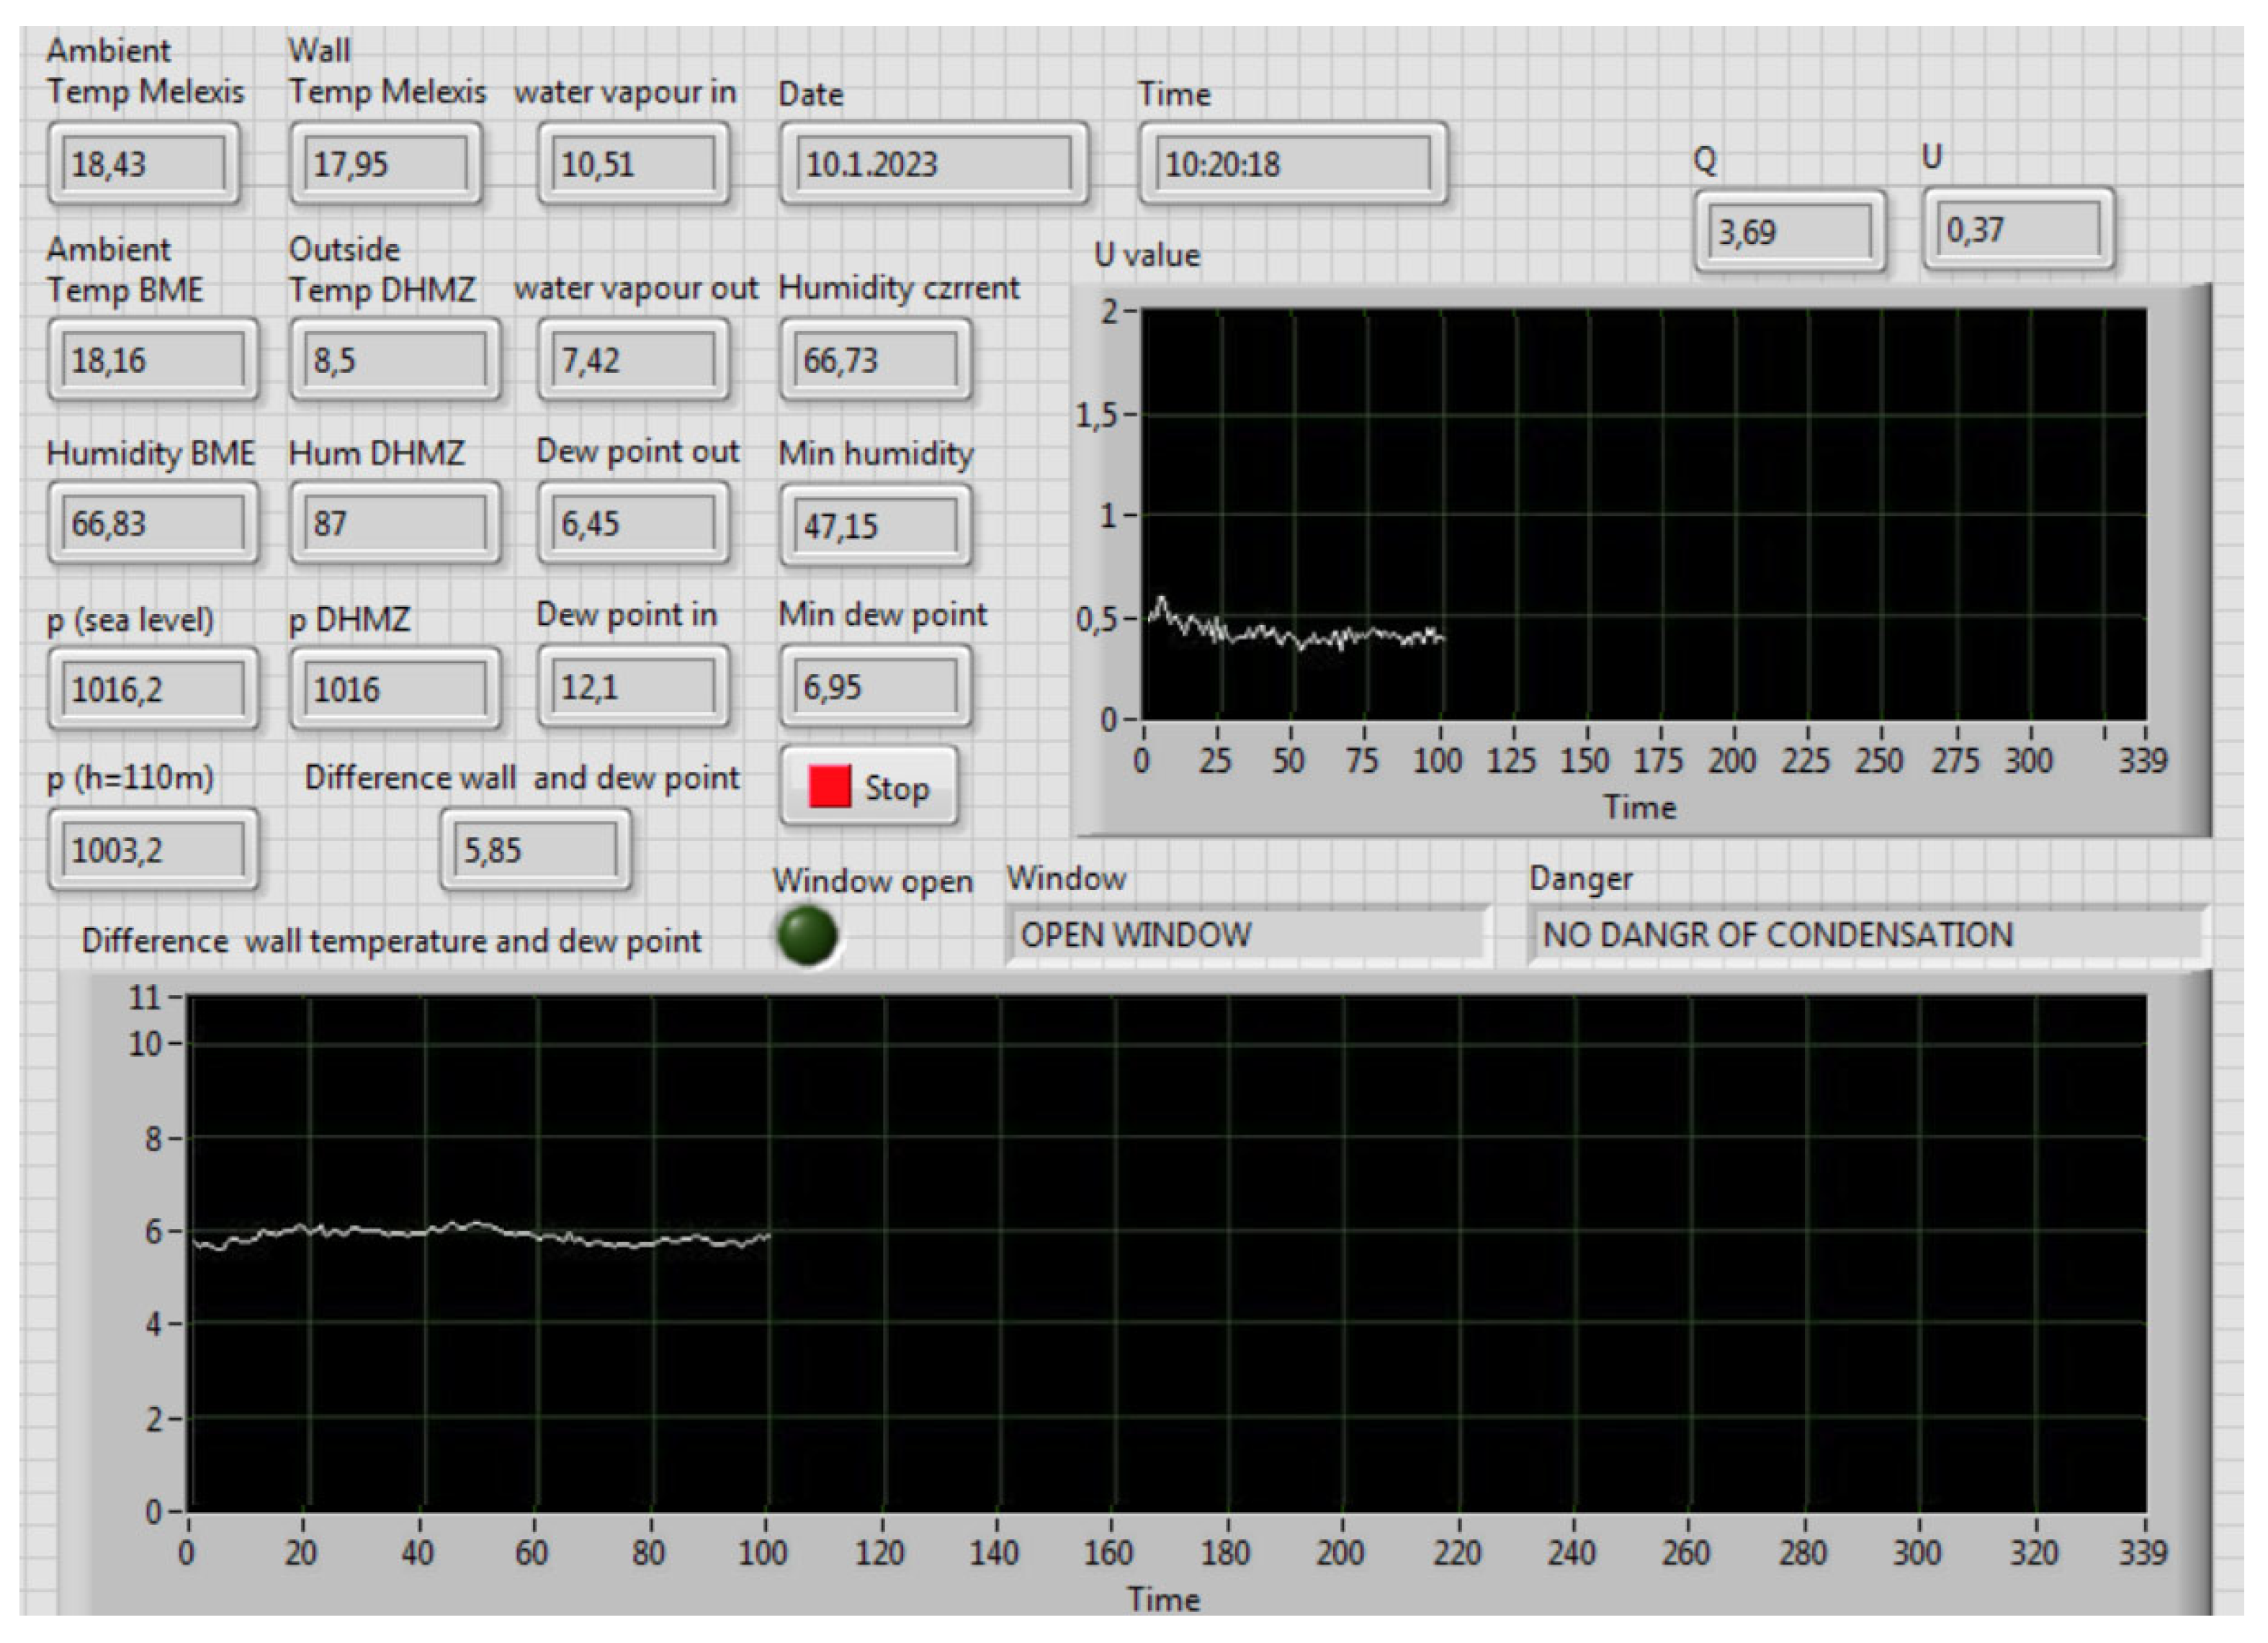Click the Outside Temp DHMZ field
The height and width of the screenshot is (1643, 2268).
point(395,360)
